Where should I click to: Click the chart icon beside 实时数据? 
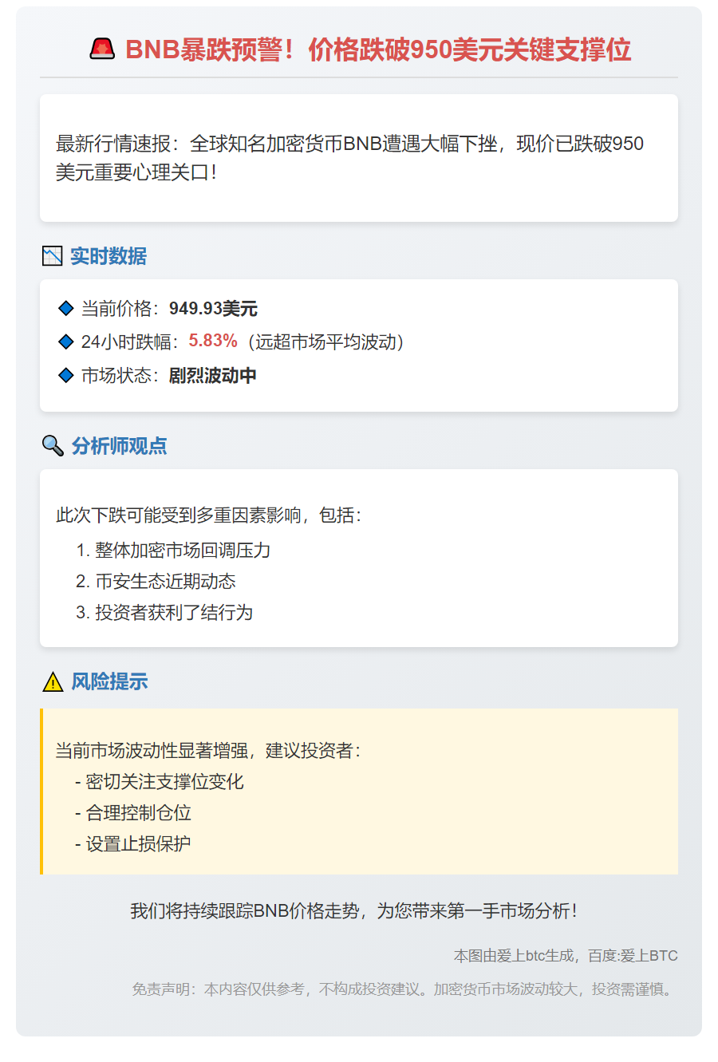point(52,256)
